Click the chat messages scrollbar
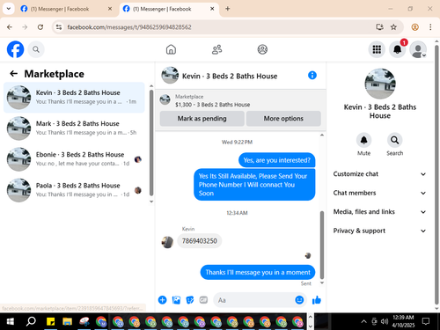This screenshot has height=330, width=440. point(322,246)
